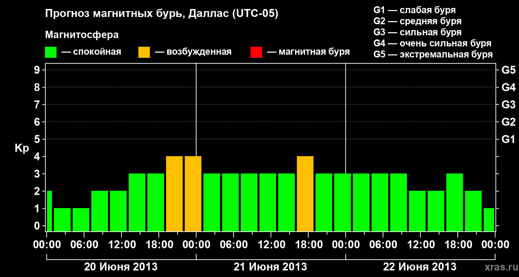The width and height of the screenshot is (519, 277).
Task: Click the right-axis 'G1' storm level label
Action: click(x=509, y=139)
